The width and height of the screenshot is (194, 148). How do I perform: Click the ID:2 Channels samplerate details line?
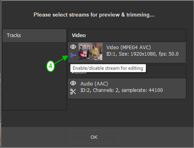tap(122, 90)
